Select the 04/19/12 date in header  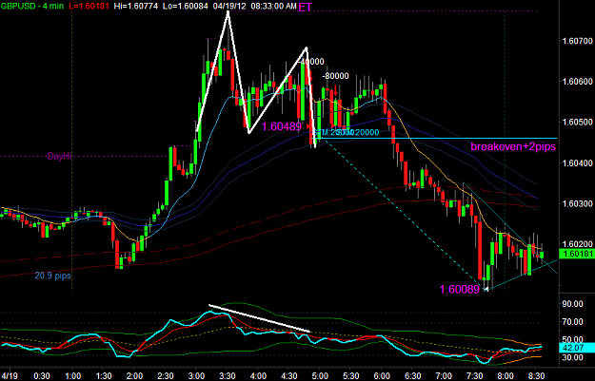(228, 6)
